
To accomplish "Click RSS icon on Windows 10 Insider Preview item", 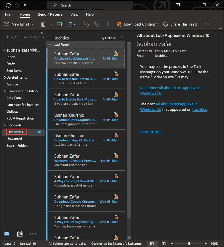I will pyautogui.click(x=116, y=156).
